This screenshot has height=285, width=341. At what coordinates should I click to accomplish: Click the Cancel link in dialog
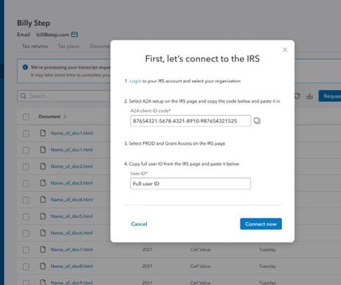[139, 224]
